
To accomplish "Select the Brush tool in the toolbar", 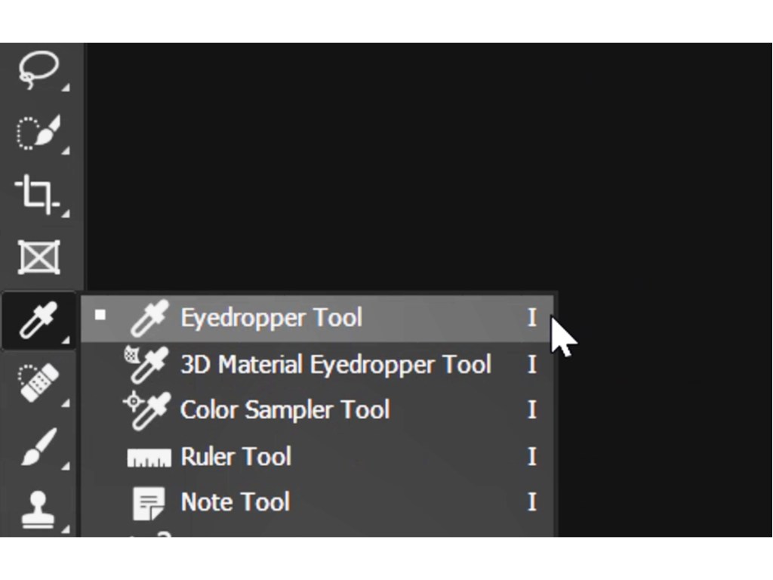I will coord(38,446).
